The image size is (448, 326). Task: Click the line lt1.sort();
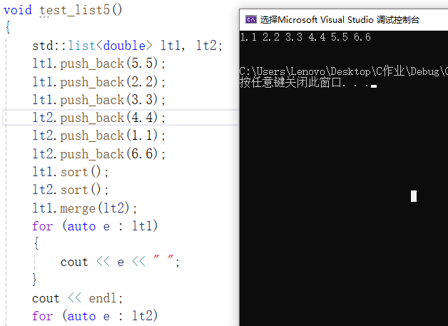71,172
